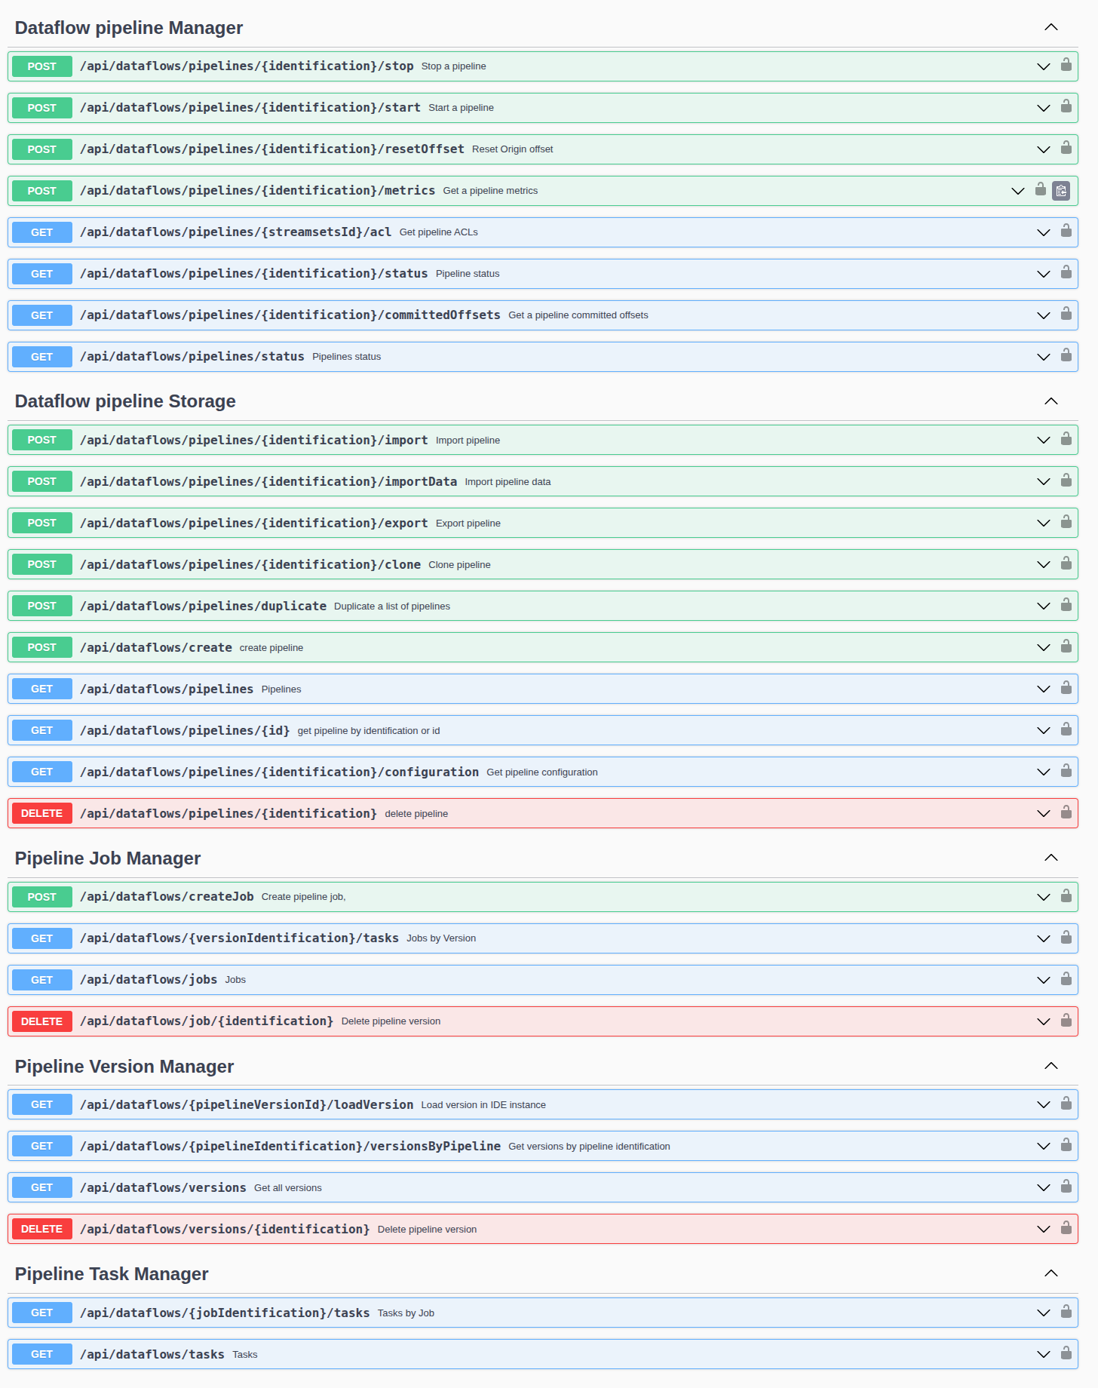Image resolution: width=1098 pixels, height=1388 pixels.
Task: Expand the clone pipeline endpoint chevron
Action: coord(1043,565)
